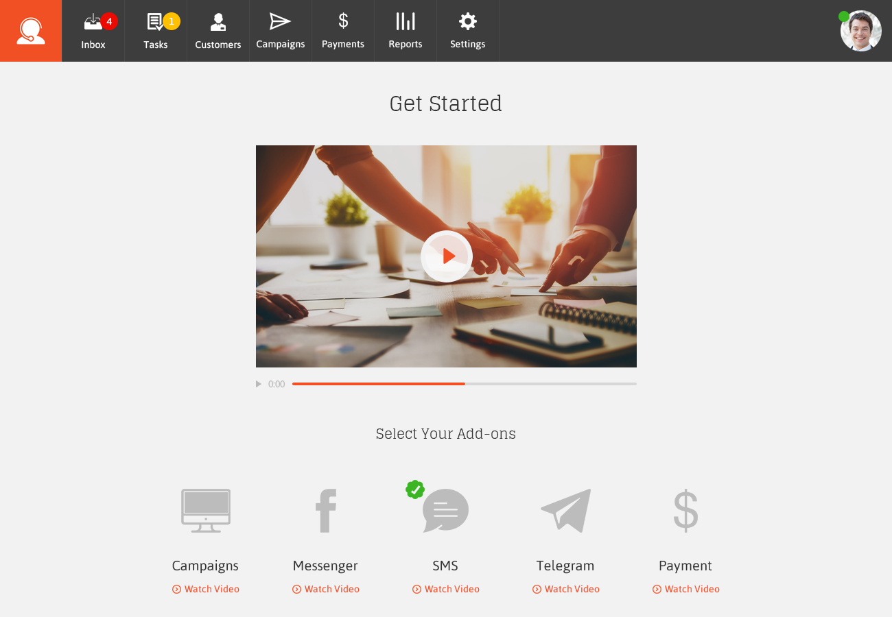Seek on the video progress bar
Viewport: 892px width, 617px height.
pyautogui.click(x=465, y=384)
